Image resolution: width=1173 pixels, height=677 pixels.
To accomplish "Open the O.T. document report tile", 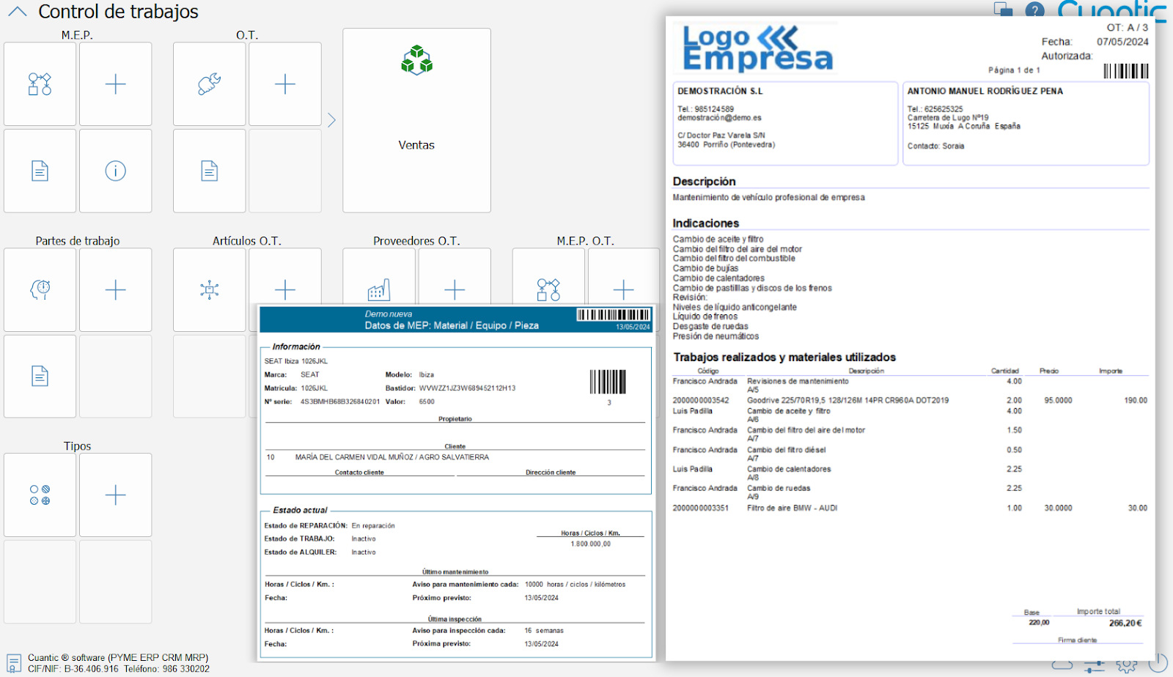I will point(209,171).
